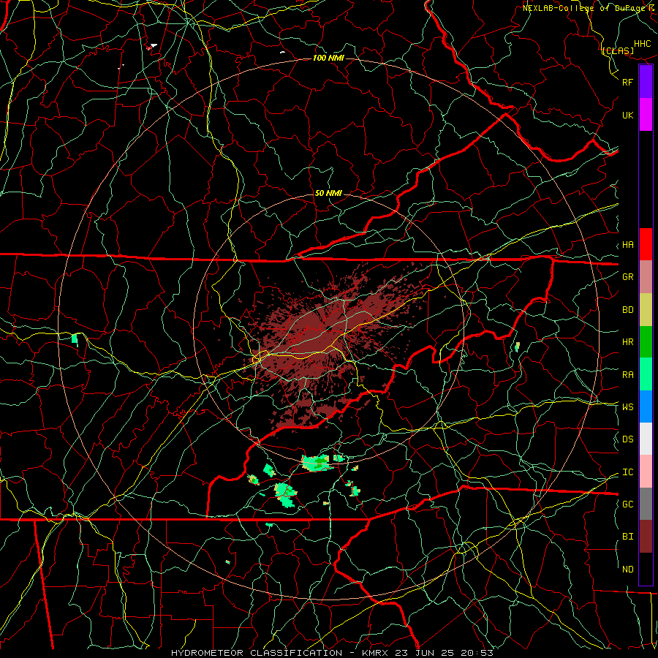
Task: Click the brown BI legend swatch
Action: click(x=646, y=537)
